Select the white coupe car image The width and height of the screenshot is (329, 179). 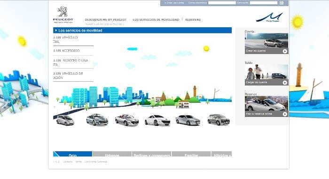(157, 120)
